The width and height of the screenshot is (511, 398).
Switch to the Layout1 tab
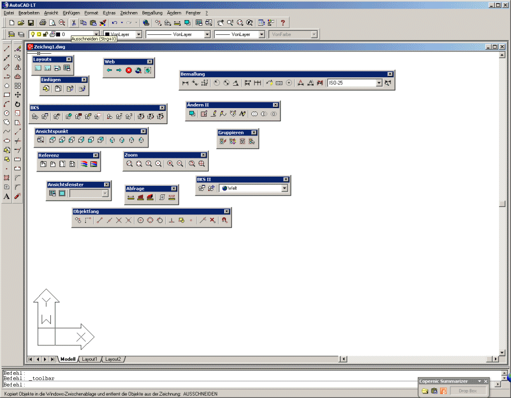[x=89, y=359]
